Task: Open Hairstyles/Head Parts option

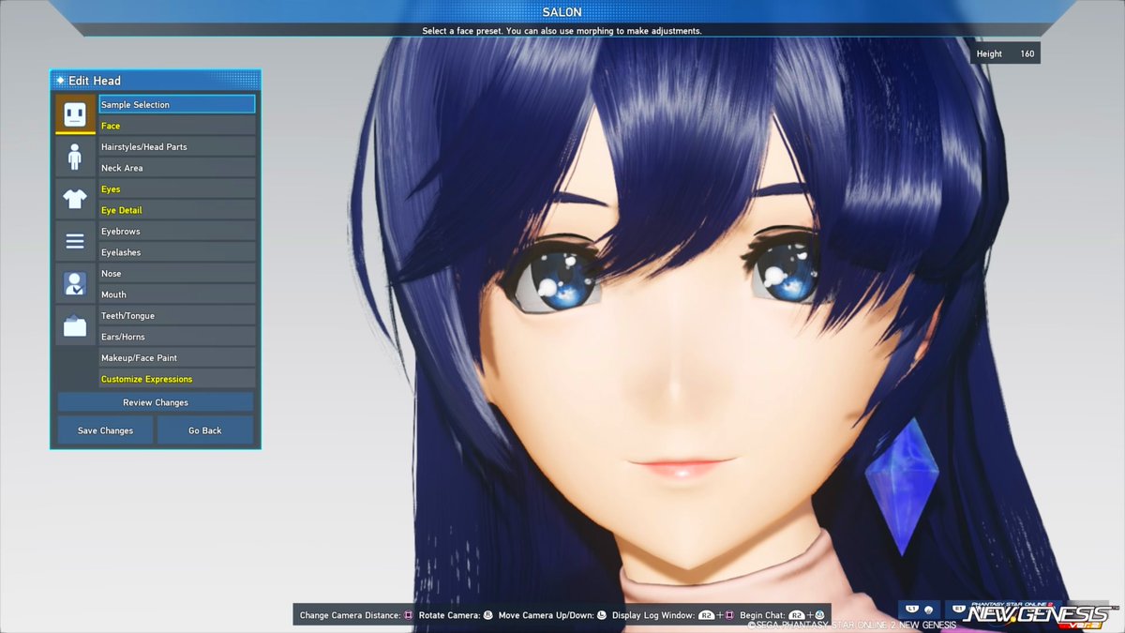Action: tap(177, 146)
